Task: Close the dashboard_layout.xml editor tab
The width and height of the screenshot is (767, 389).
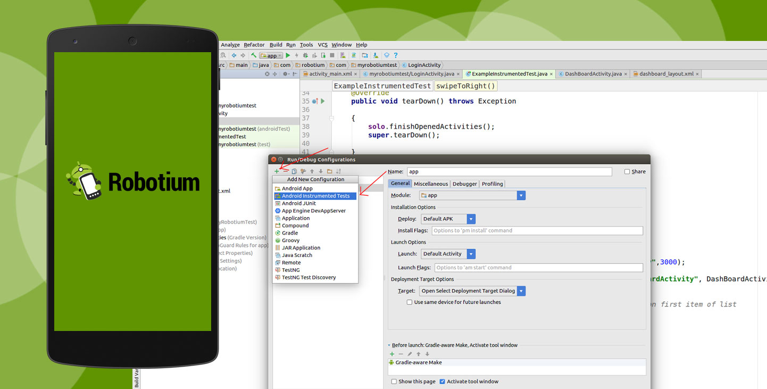Action: click(x=697, y=74)
